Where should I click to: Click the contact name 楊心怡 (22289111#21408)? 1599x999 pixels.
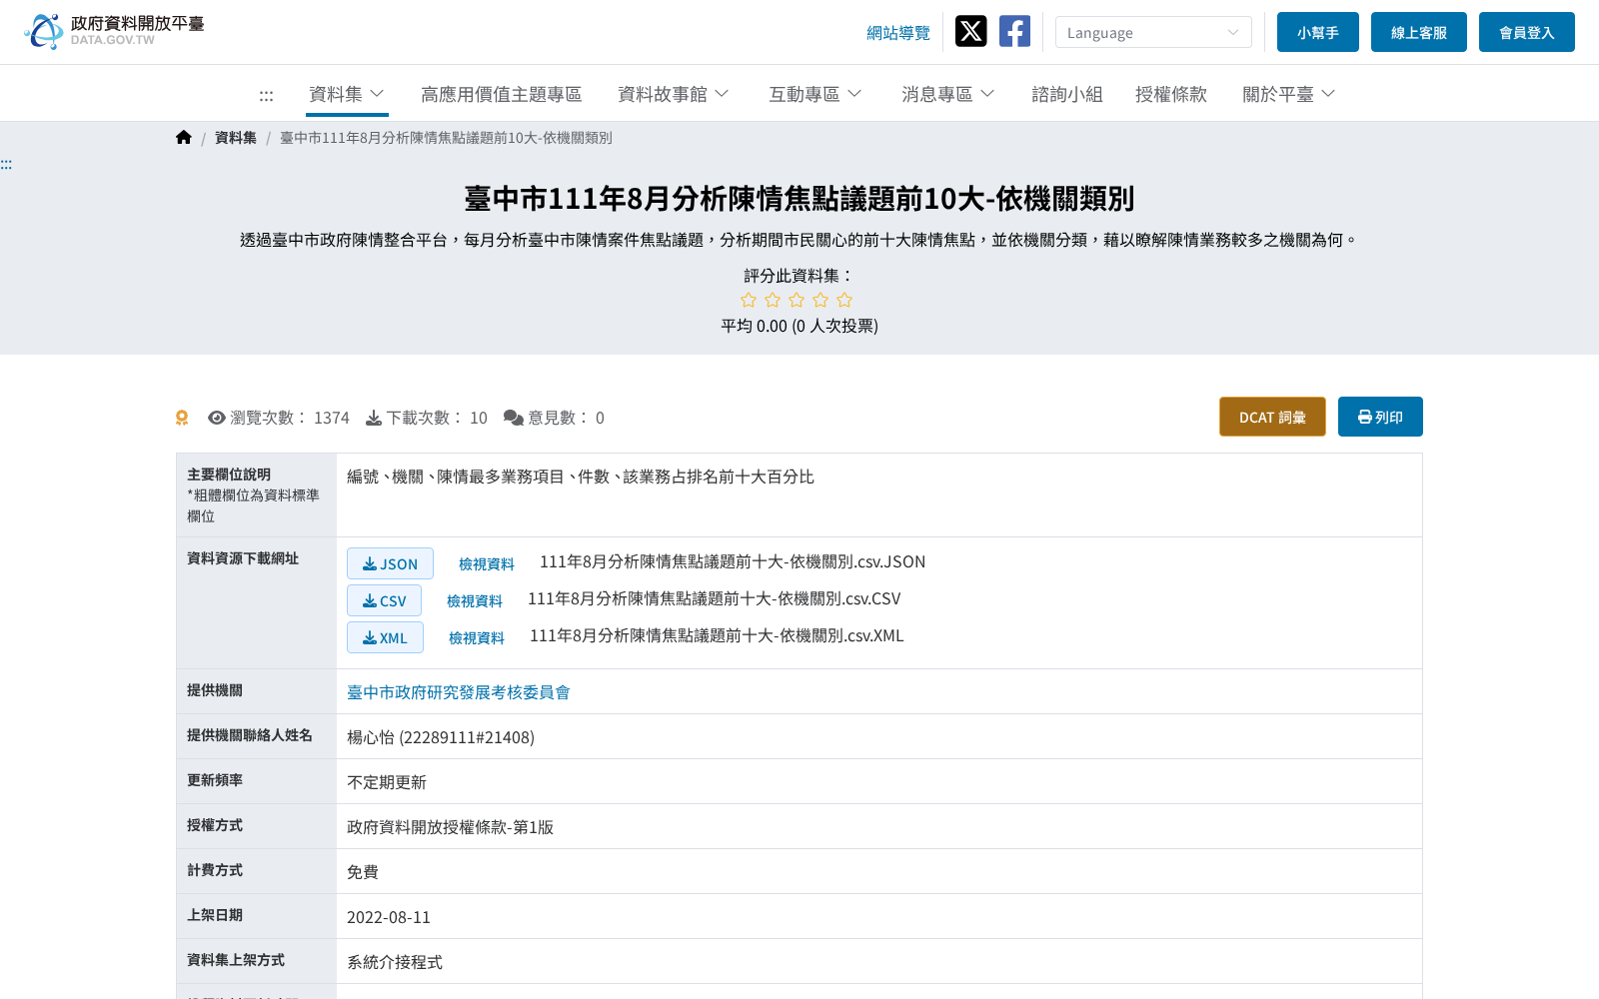pos(441,737)
